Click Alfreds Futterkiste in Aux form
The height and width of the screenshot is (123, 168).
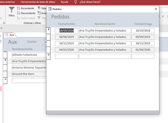(29, 55)
